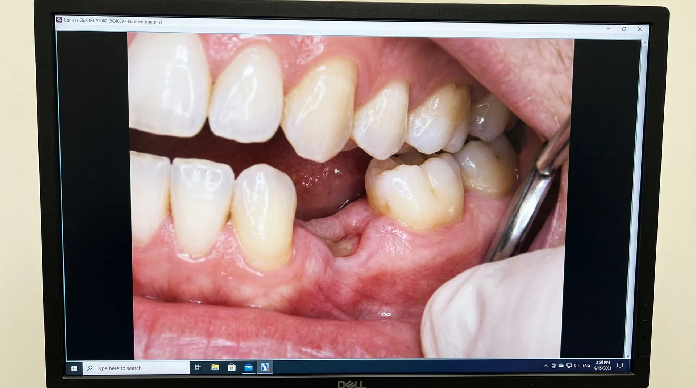696x388 pixels.
Task: Open the Action Center notification panel
Action: pos(621,365)
